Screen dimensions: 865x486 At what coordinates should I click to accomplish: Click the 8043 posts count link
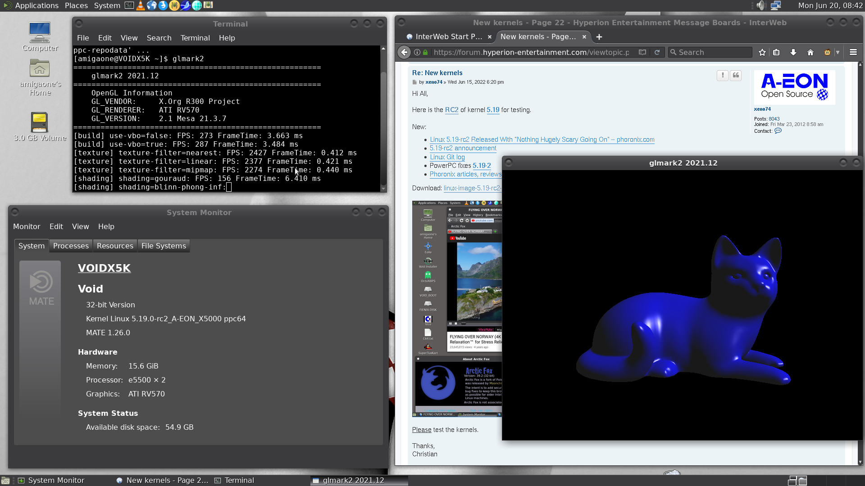coord(774,119)
